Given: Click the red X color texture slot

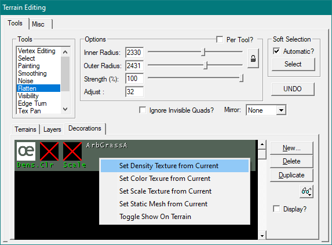Looking at the screenshot, I should tap(49, 151).
